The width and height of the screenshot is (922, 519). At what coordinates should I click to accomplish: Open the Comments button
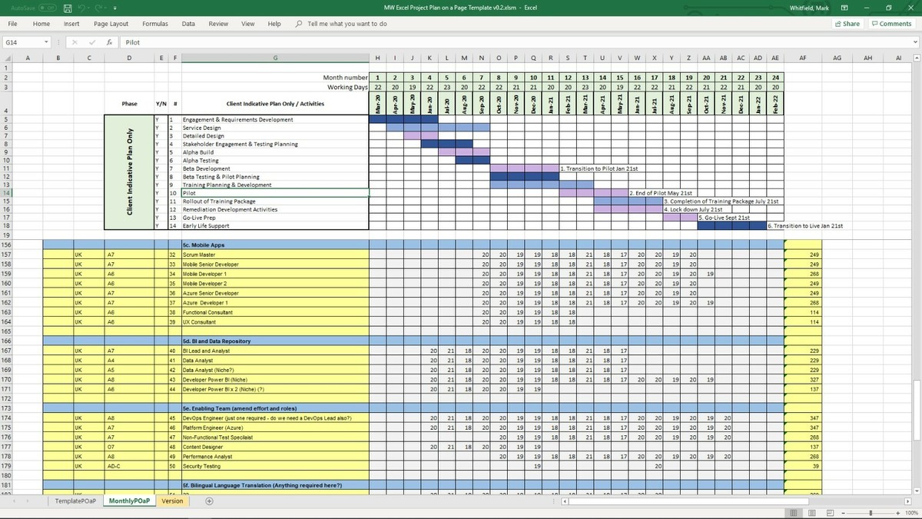pos(891,24)
